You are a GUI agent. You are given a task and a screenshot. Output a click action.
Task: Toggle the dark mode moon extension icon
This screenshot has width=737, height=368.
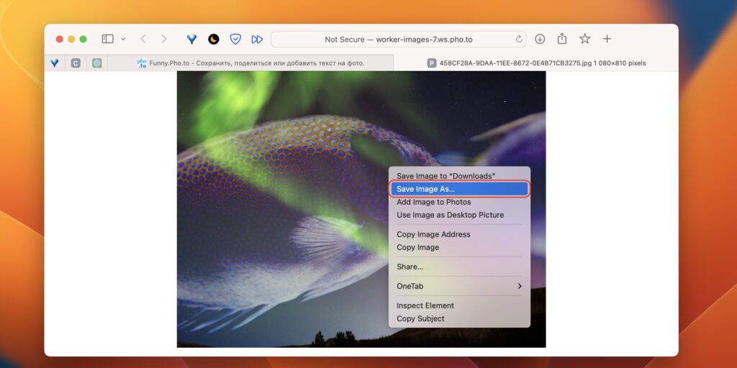(214, 40)
